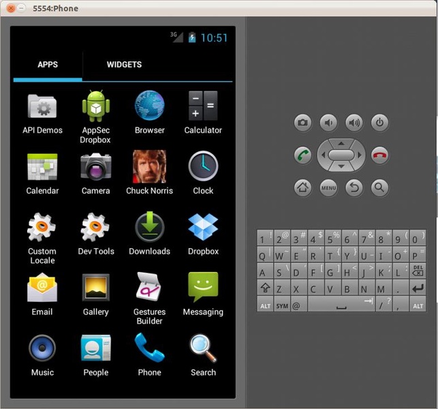
Task: Click the D-pad left arrow
Action: 323,155
